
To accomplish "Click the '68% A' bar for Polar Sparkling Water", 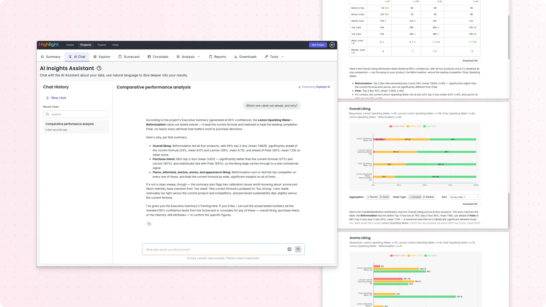I will 441,164.
